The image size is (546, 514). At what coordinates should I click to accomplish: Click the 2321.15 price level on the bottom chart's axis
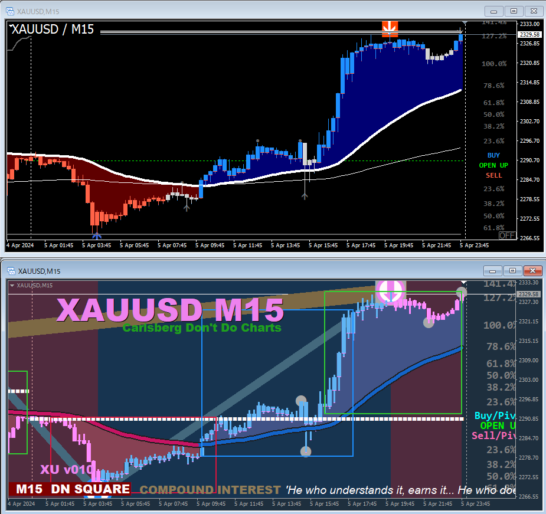529,322
